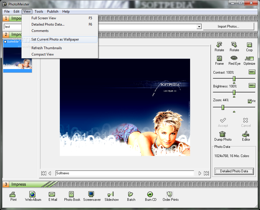Launch the Burn CD option
260x210 pixels.
[150, 194]
